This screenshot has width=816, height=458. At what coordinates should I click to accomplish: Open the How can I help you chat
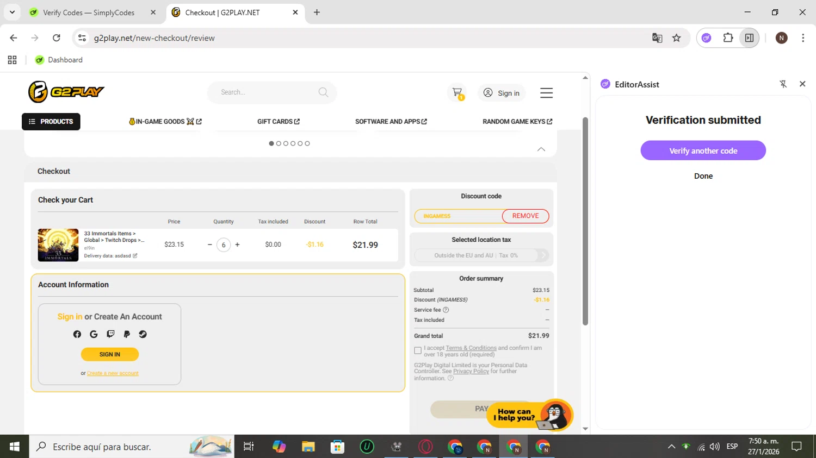point(530,416)
